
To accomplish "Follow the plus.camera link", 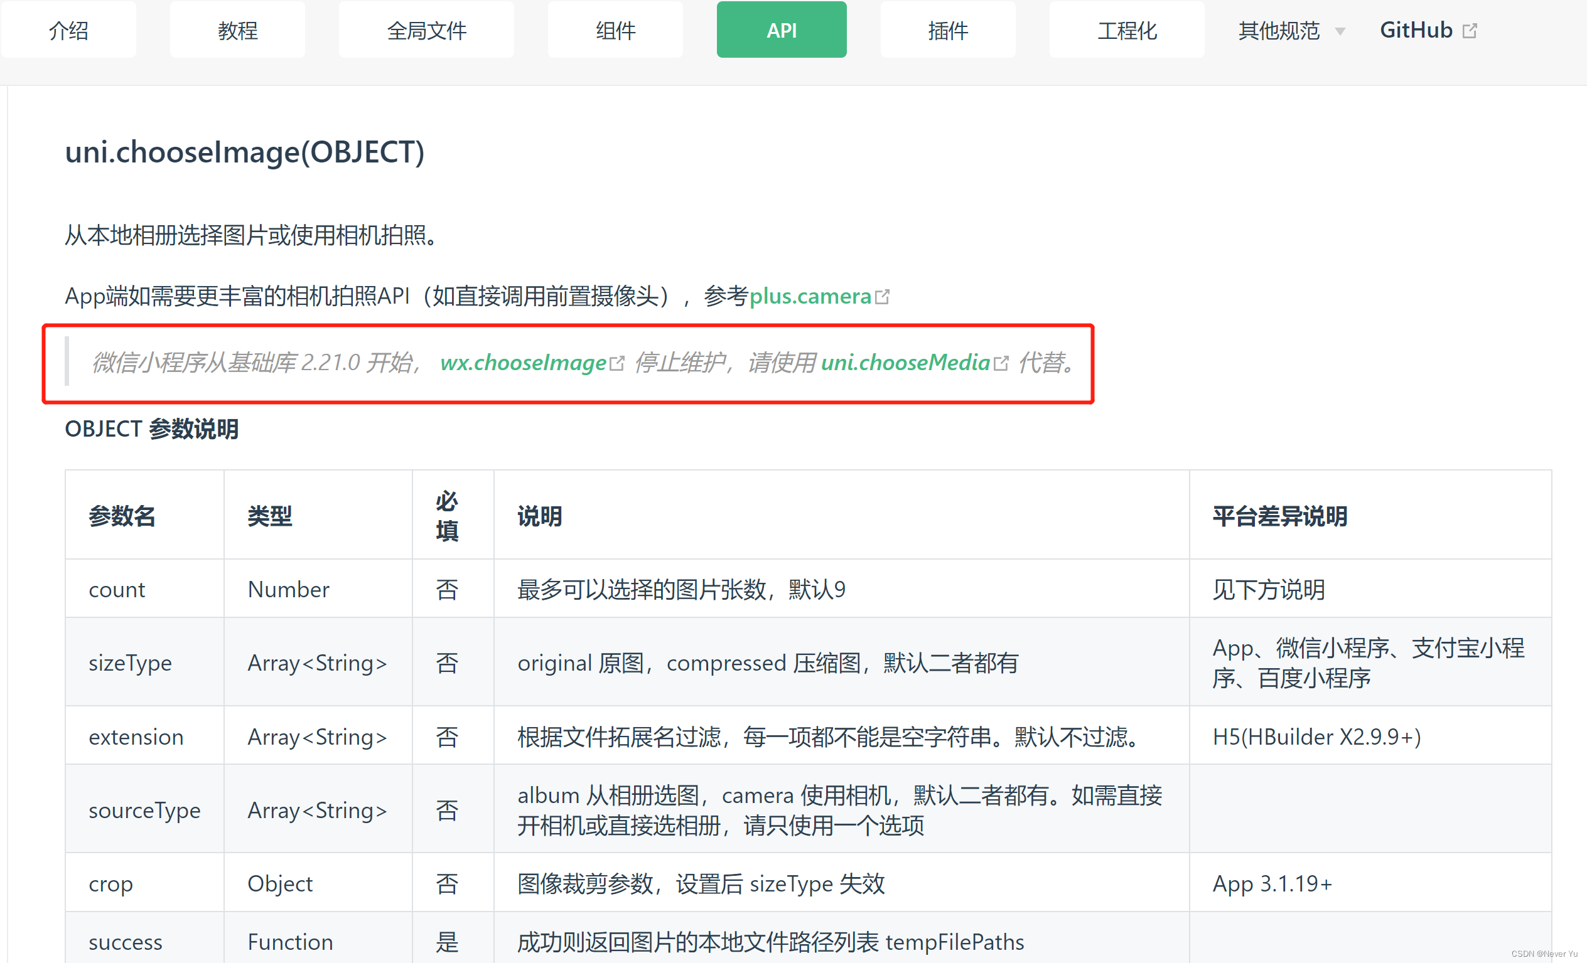I will 810,296.
